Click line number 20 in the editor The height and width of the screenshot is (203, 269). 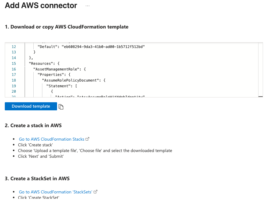(14, 91)
